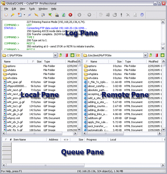
Task: Click the queue pane Progress column header
Action: click(x=96, y=140)
